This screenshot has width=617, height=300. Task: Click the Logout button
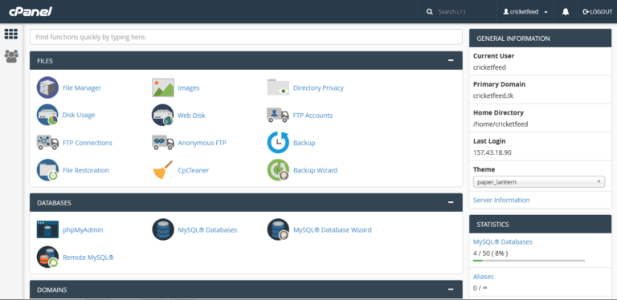point(598,12)
